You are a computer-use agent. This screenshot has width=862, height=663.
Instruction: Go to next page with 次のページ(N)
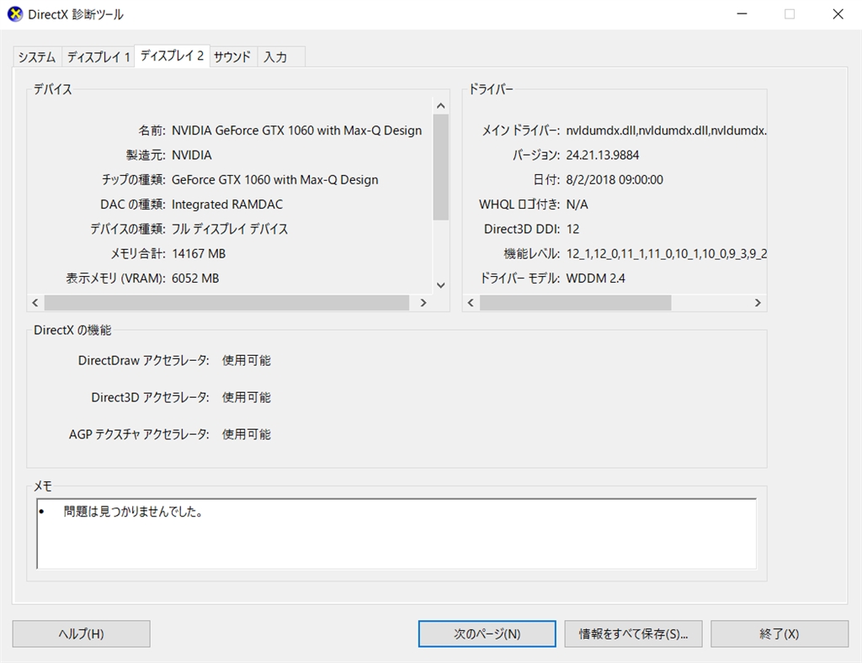pyautogui.click(x=487, y=634)
